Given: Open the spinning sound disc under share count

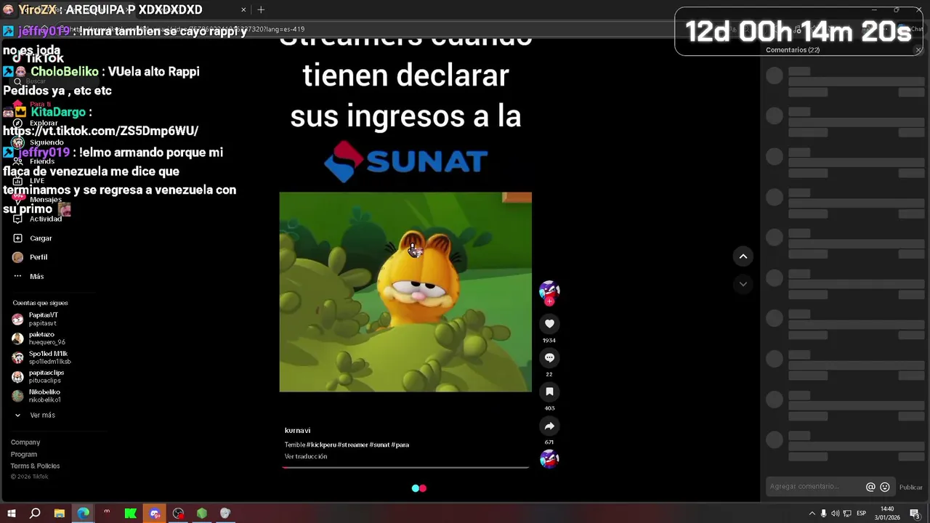Looking at the screenshot, I should [x=549, y=459].
